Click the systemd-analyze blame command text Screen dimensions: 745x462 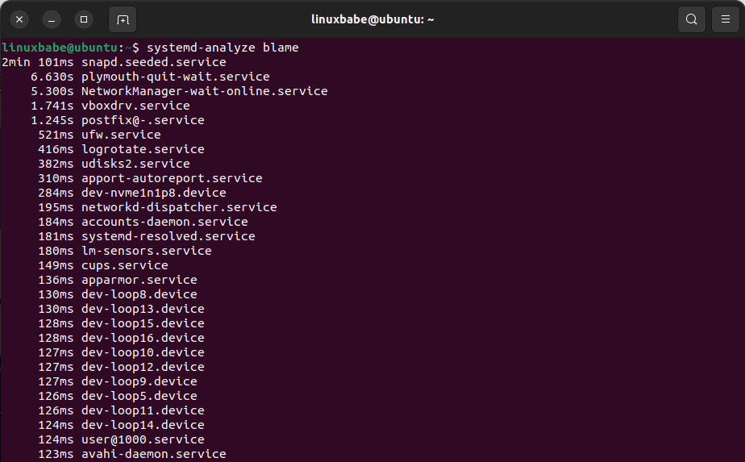pyautogui.click(x=223, y=48)
